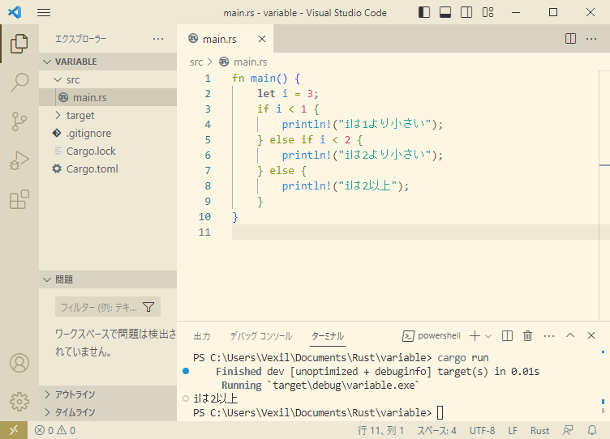Screen dimensions: 610x439
Task: Place cursor on empty line 11
Action: coord(415,232)
